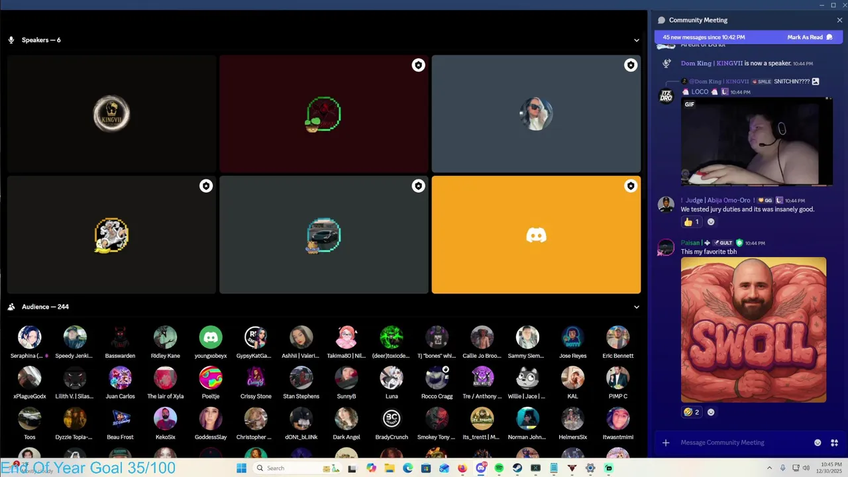Open the apps launcher beside emoji picker
Screen dimensions: 848x477
pos(834,443)
